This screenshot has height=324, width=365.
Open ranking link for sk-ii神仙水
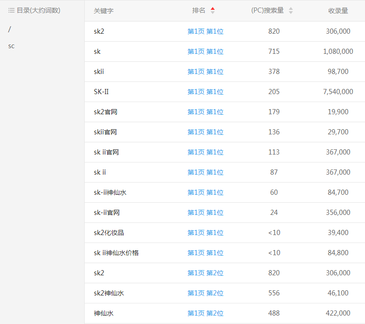pyautogui.click(x=205, y=192)
